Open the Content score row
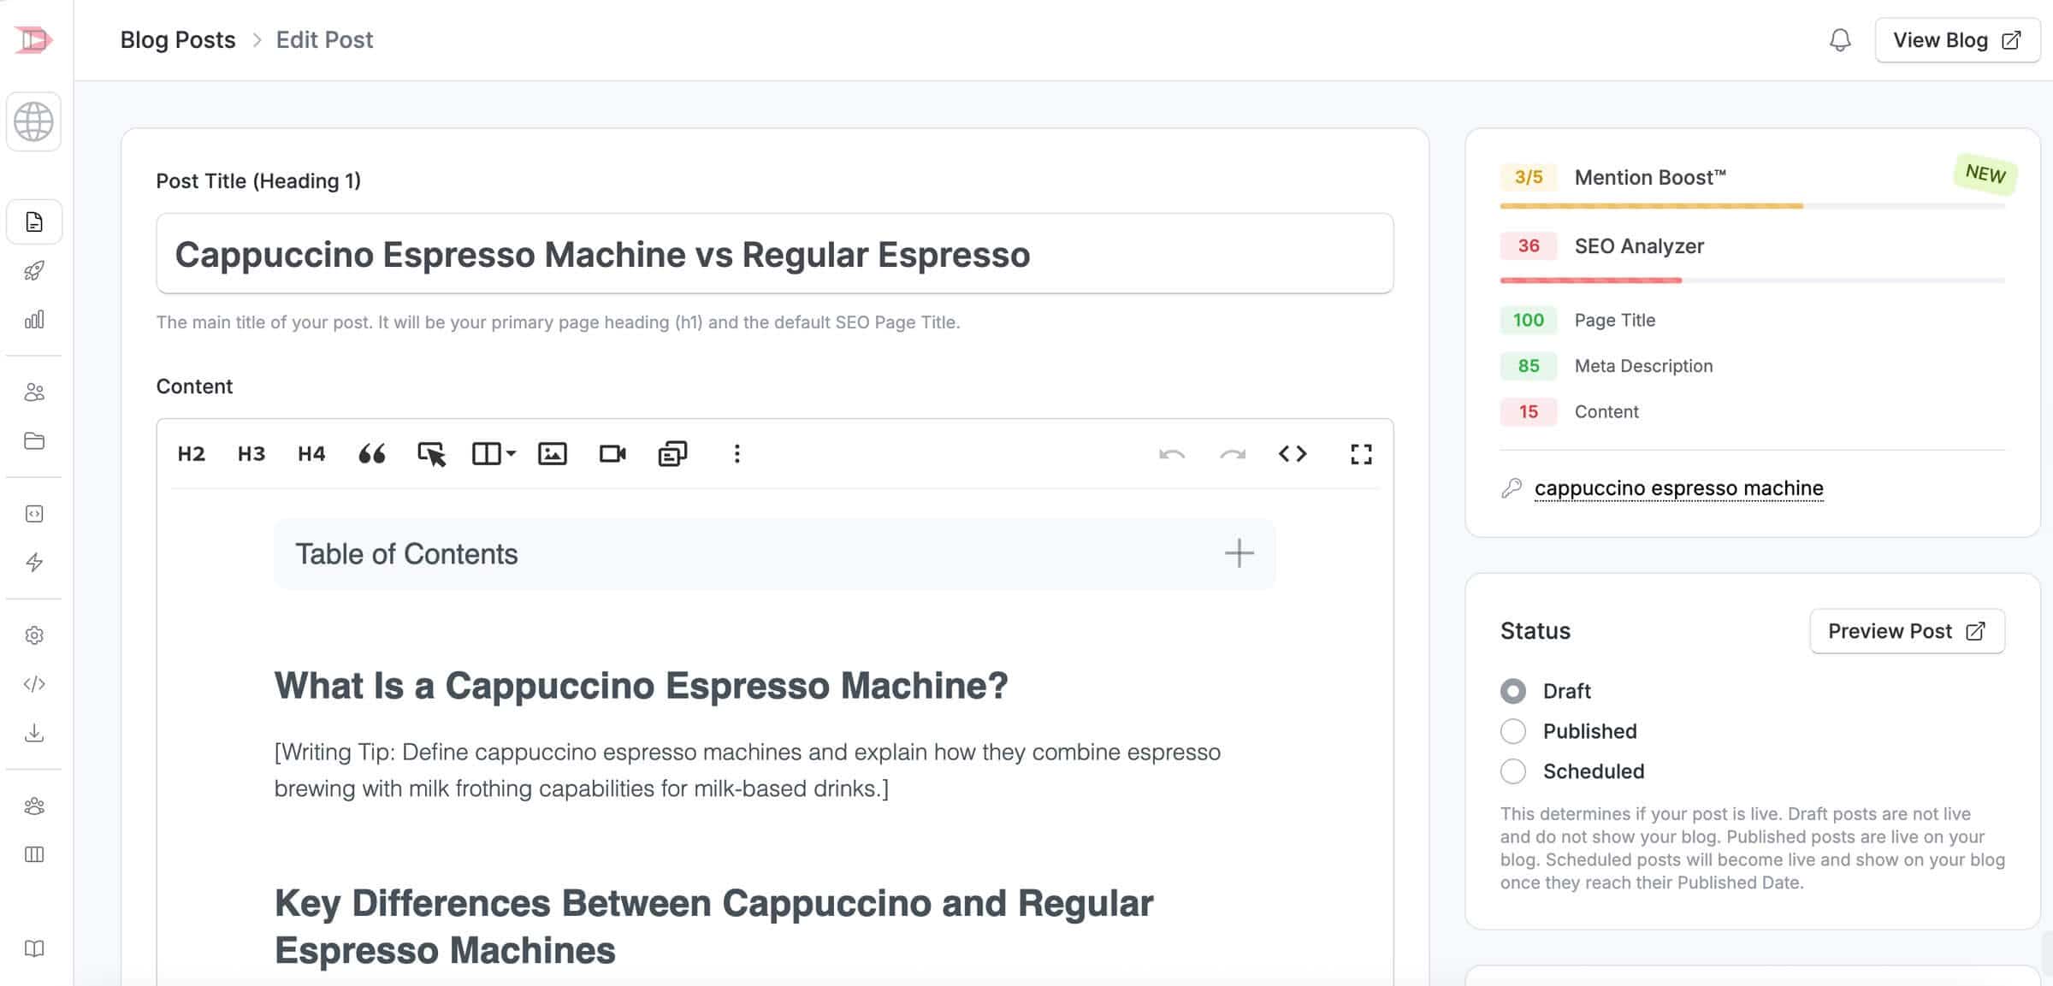2053x986 pixels. coord(1752,411)
